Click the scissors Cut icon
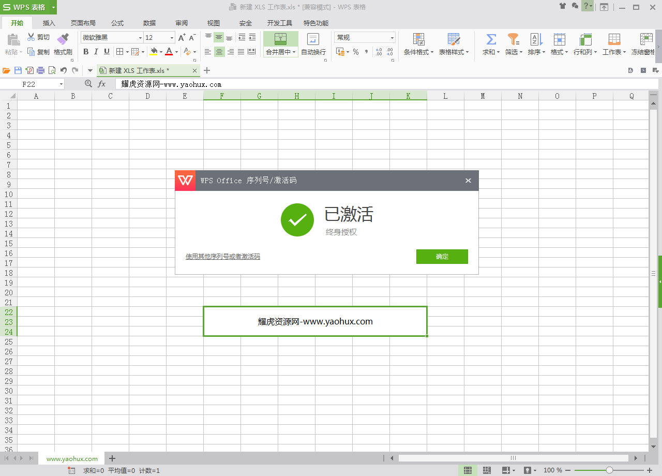 click(x=31, y=37)
